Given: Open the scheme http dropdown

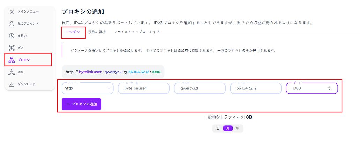Looking at the screenshot, I should pos(88,88).
